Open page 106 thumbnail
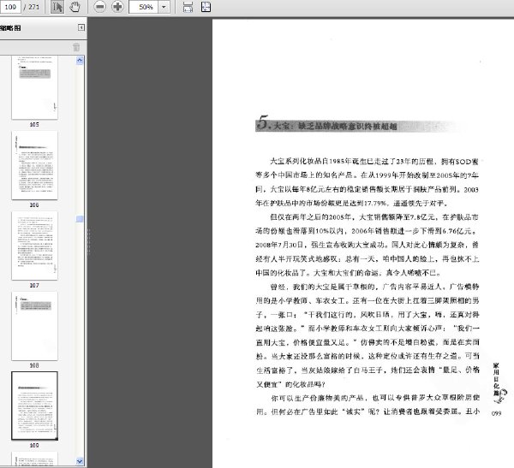 coord(34,165)
